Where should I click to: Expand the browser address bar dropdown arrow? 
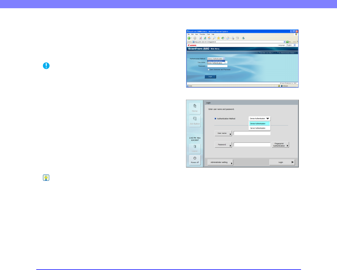(285, 42)
